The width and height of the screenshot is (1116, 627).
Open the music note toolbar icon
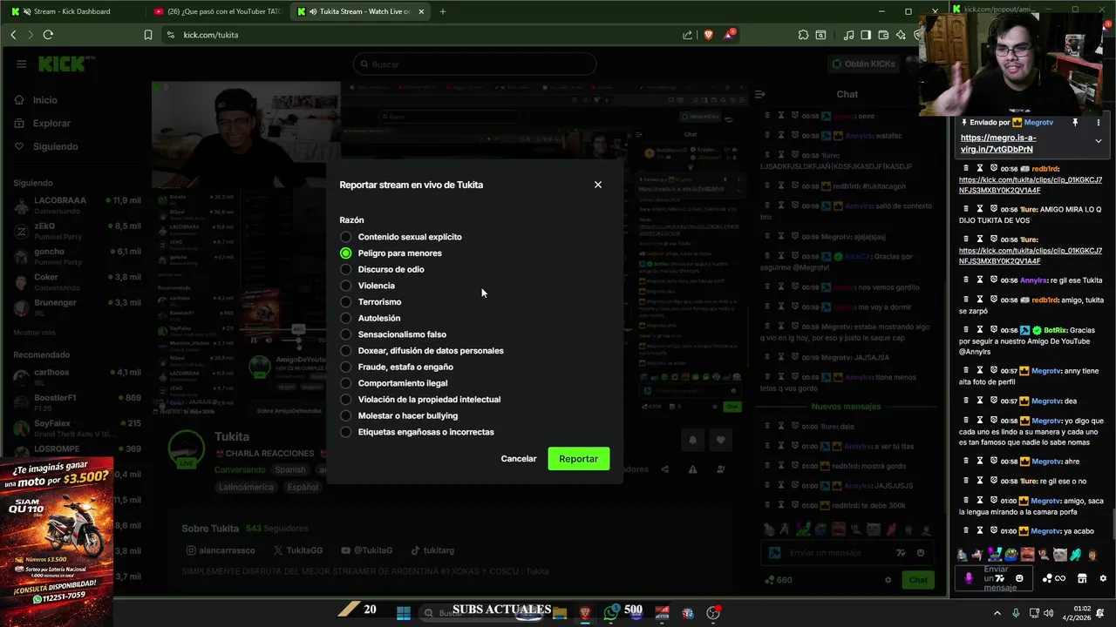848,35
